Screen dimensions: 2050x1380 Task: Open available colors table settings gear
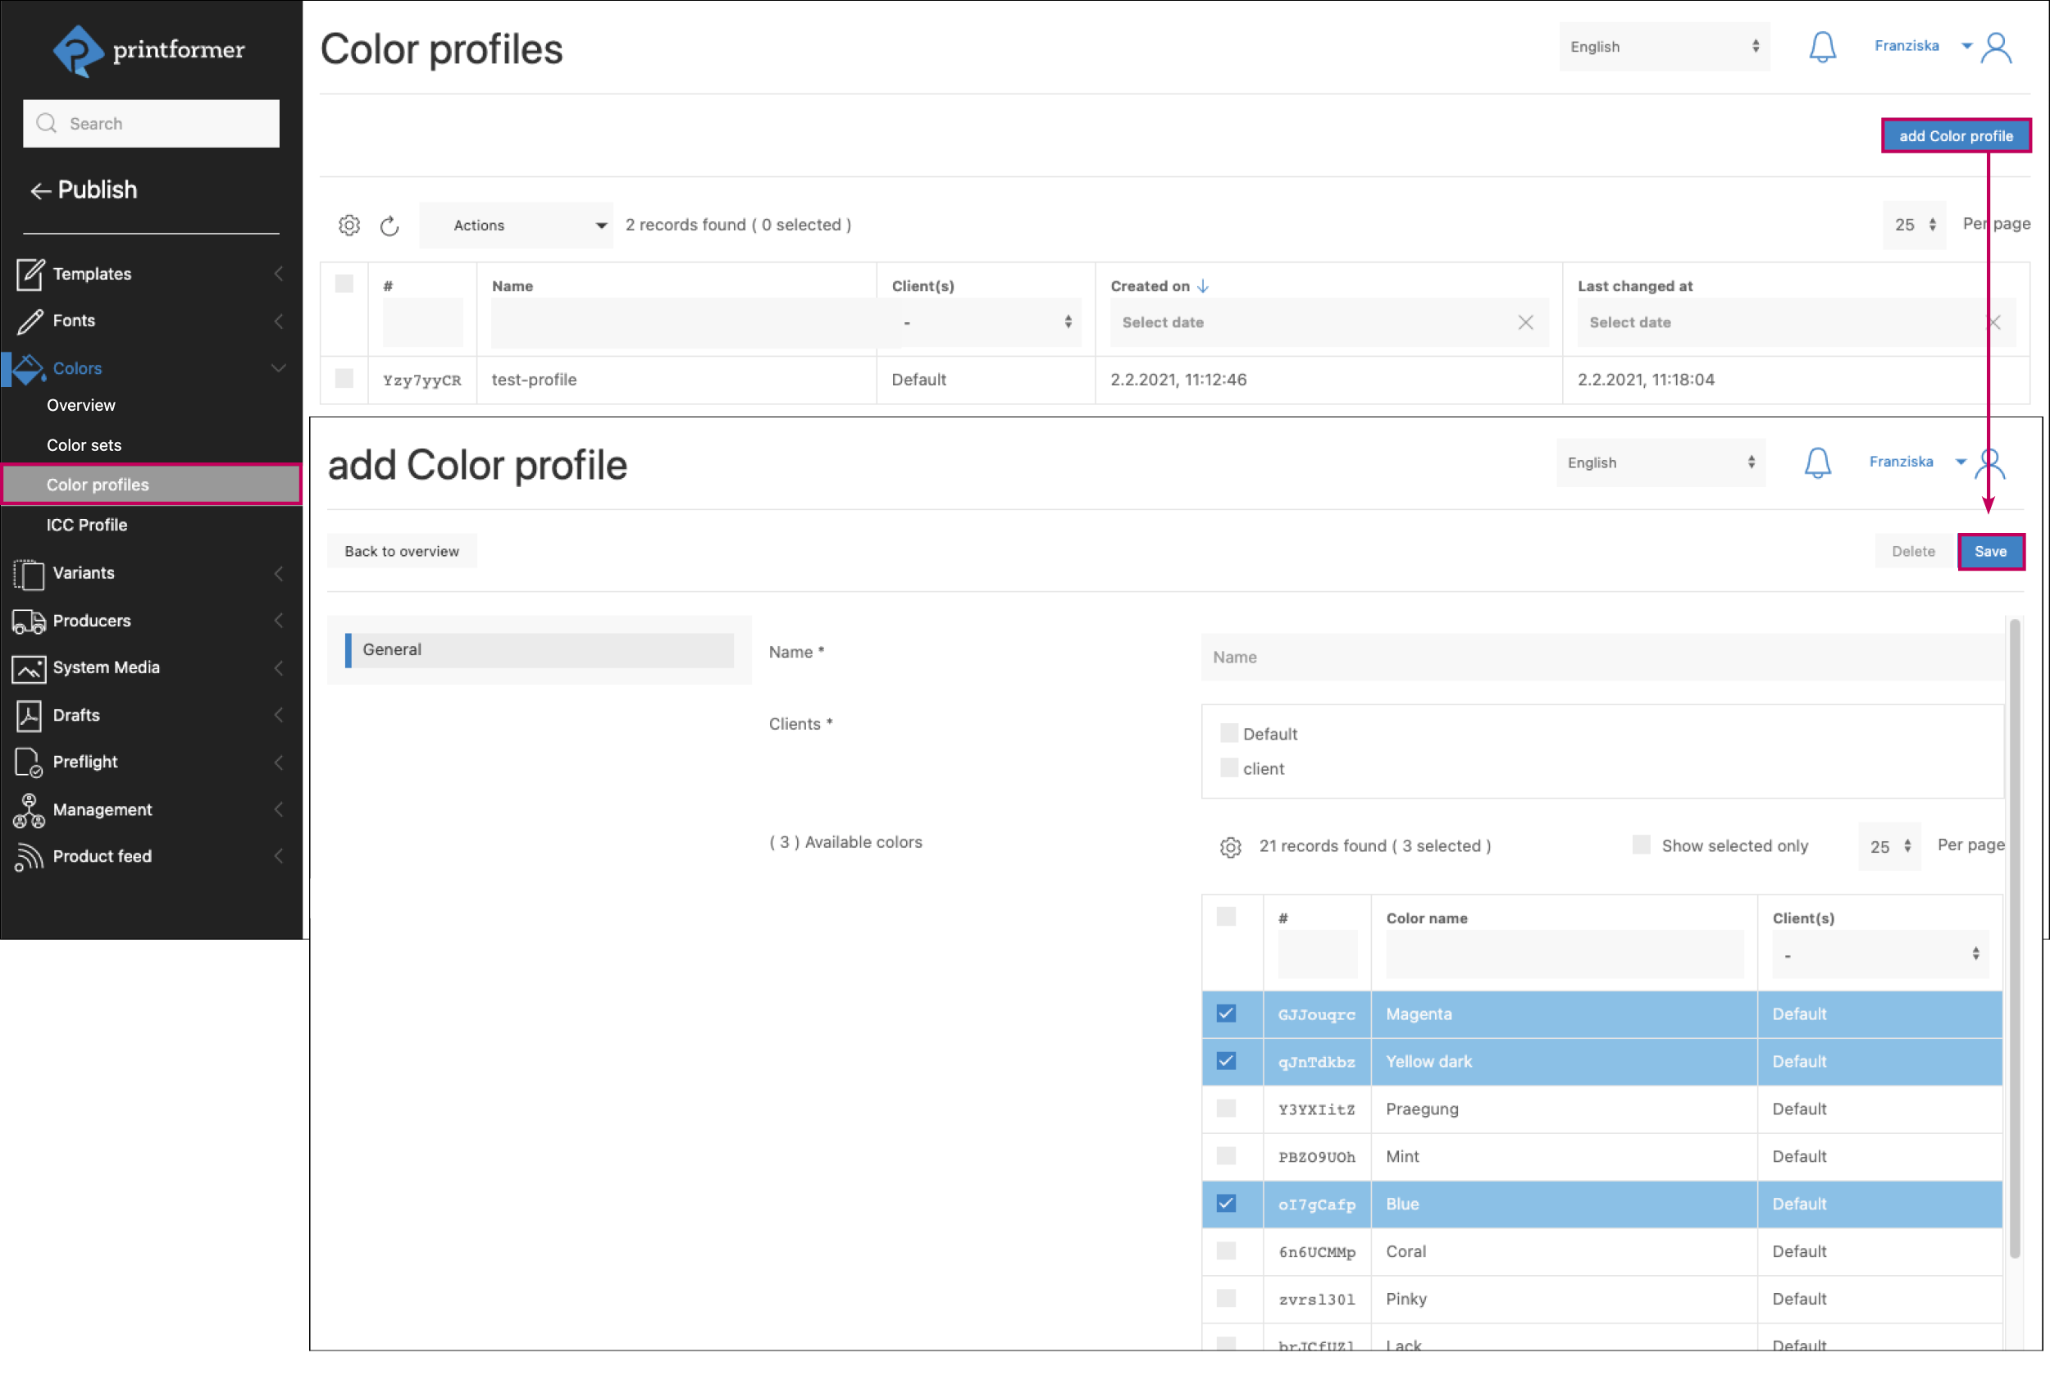[1230, 847]
